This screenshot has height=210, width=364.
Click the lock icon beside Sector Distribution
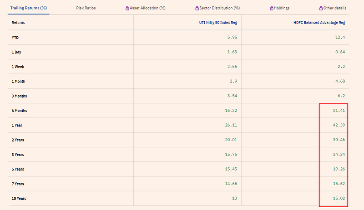(197, 8)
